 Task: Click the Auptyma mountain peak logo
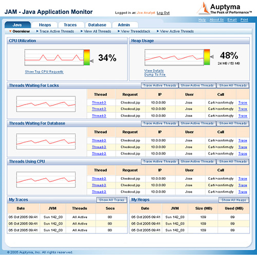tap(203, 8)
